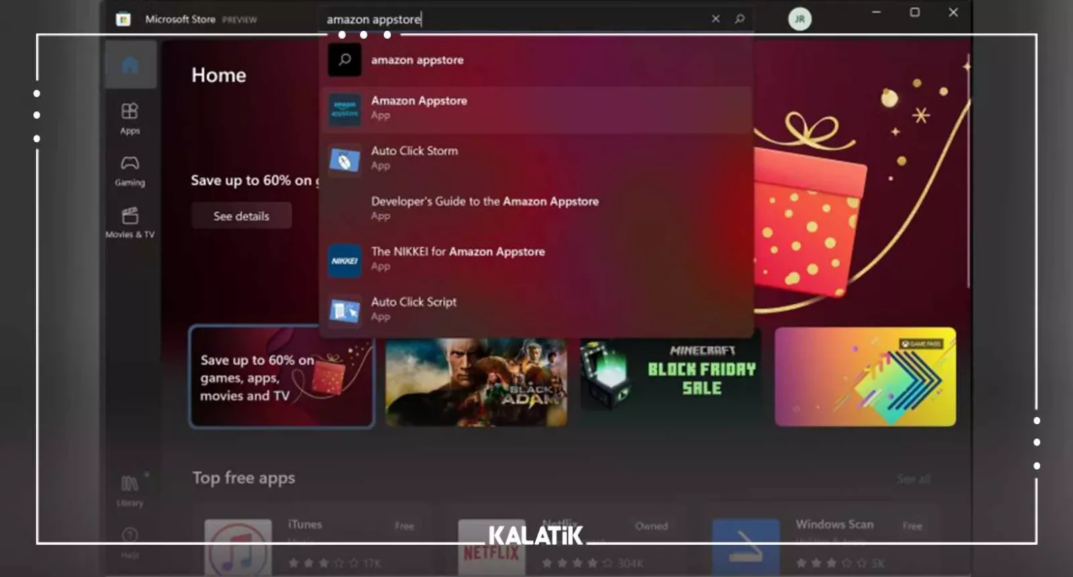Open Movies & TV section
This screenshot has width=1073, height=577.
[x=130, y=223]
